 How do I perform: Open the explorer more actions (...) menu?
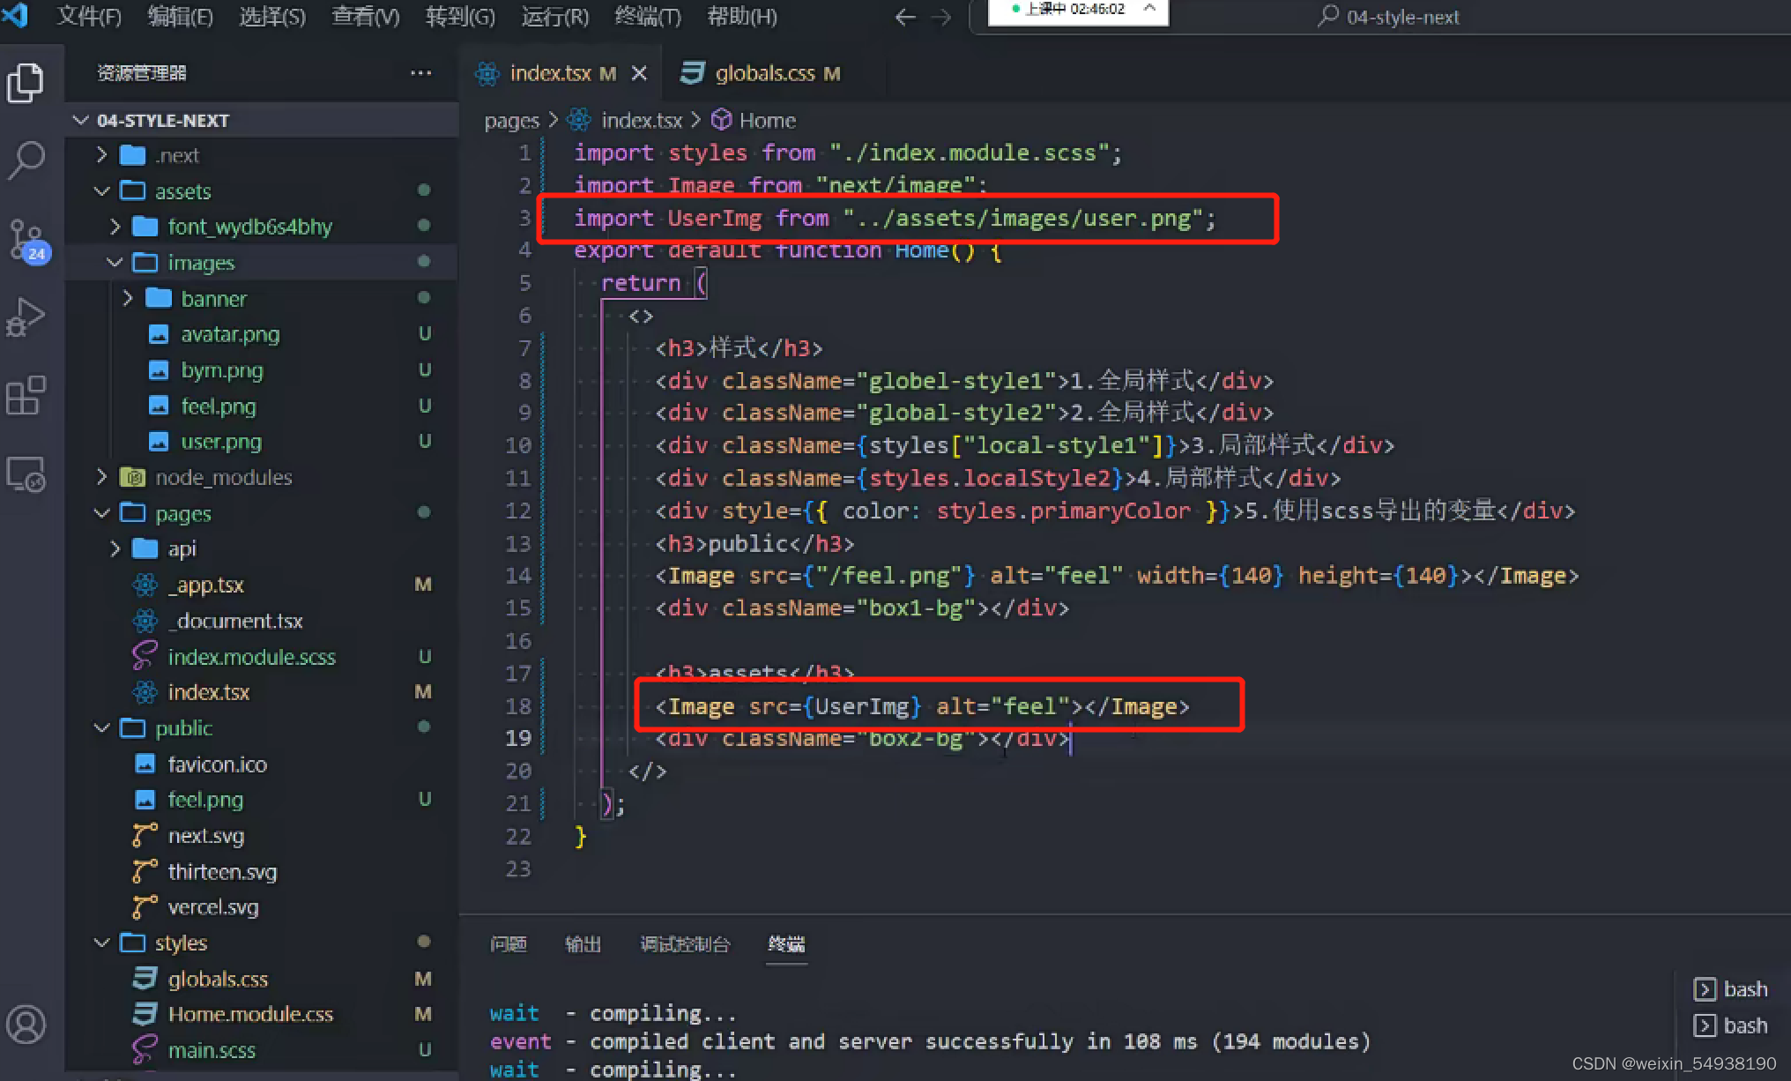[421, 73]
